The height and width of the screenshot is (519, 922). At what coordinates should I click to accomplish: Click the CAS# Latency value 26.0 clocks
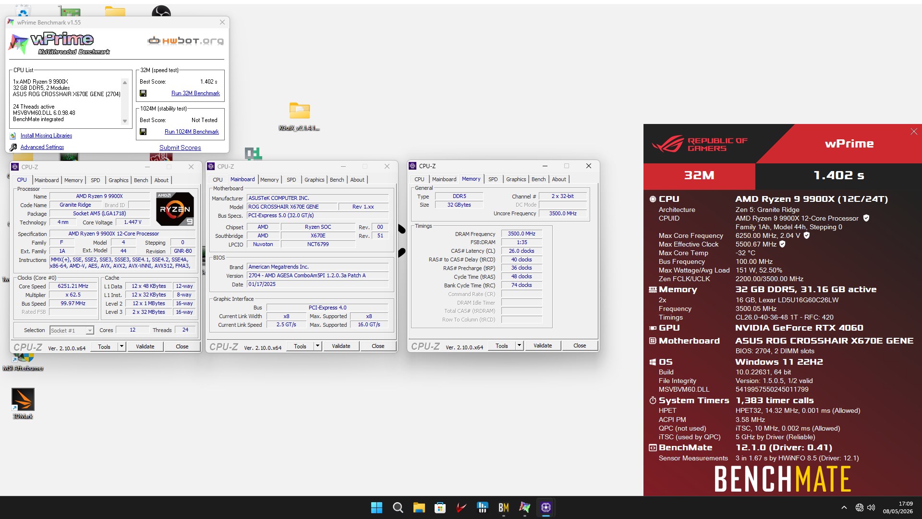pos(522,251)
